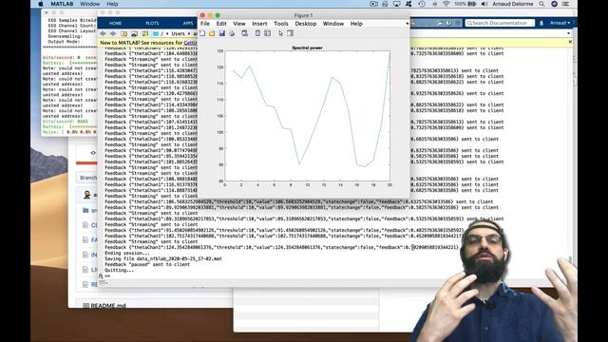Click the 'Quitting...' output line
This screenshot has width=608, height=342.
tap(119, 270)
